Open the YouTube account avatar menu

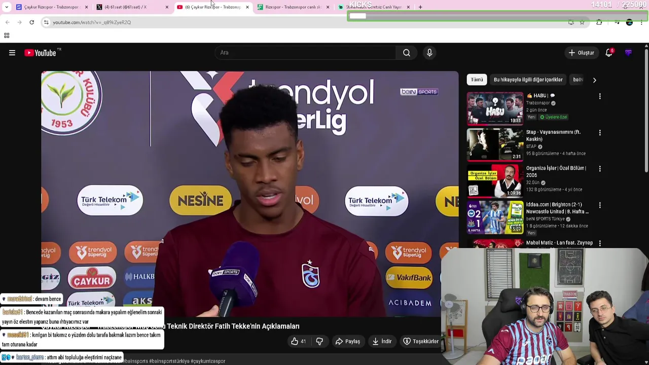[x=628, y=53]
